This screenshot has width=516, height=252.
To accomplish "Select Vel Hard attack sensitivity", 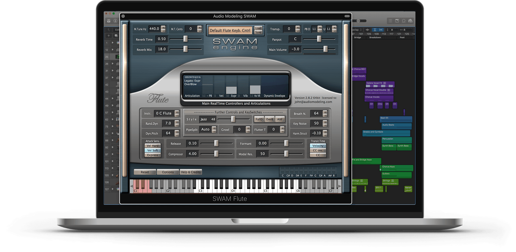I will (153, 146).
